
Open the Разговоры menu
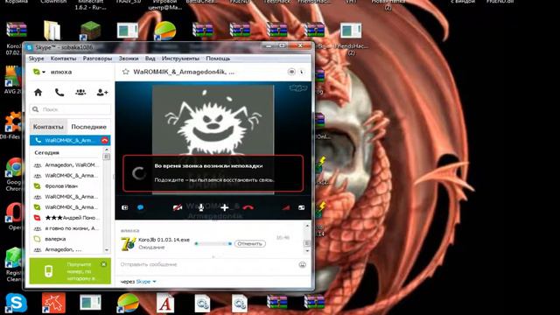tap(97, 59)
